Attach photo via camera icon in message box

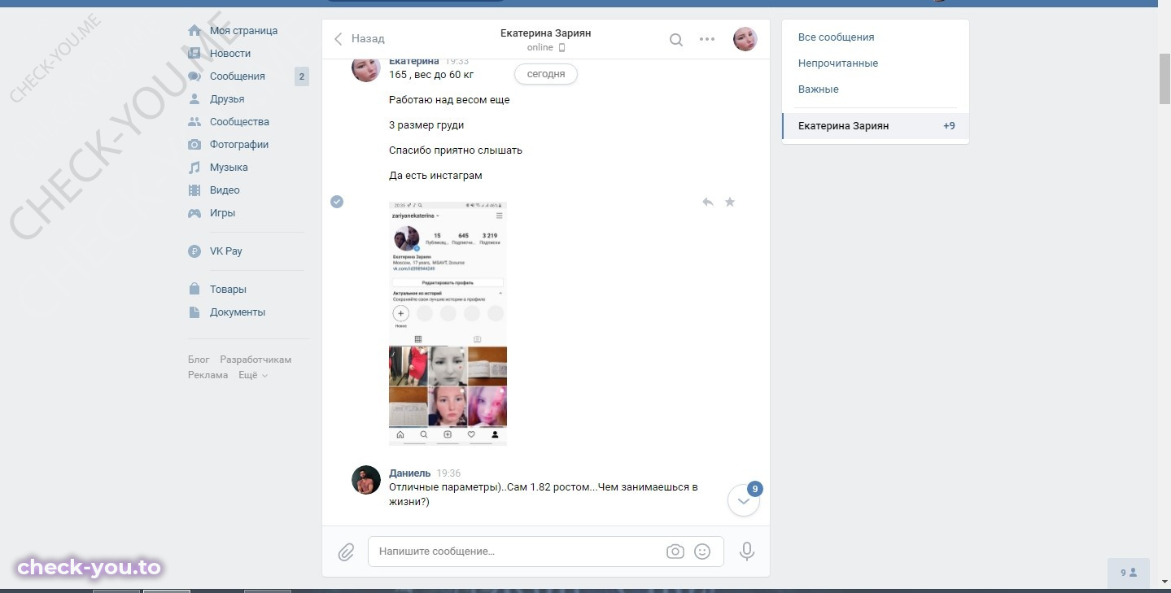point(675,552)
